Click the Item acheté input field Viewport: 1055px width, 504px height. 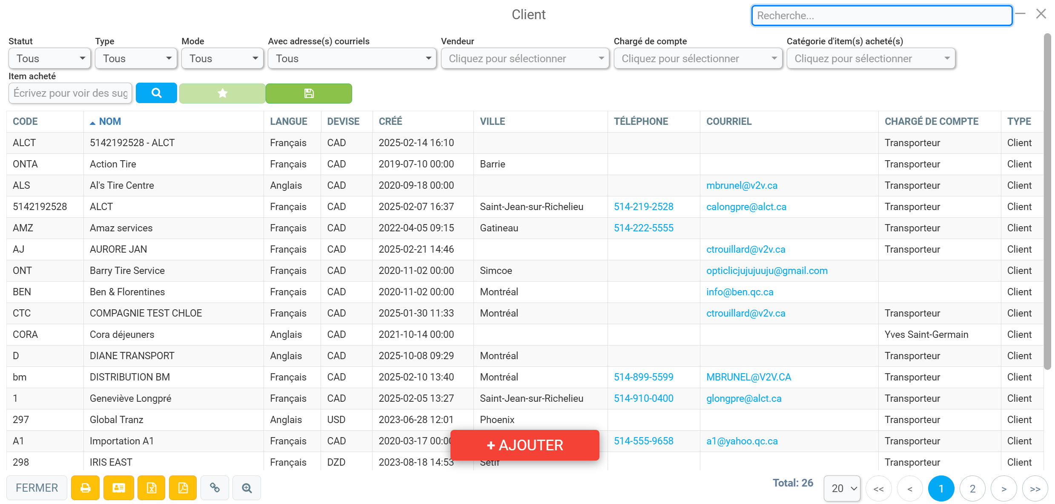(x=70, y=93)
